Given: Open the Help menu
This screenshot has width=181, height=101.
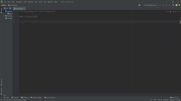Looking at the screenshot, I should [x=56, y=2].
